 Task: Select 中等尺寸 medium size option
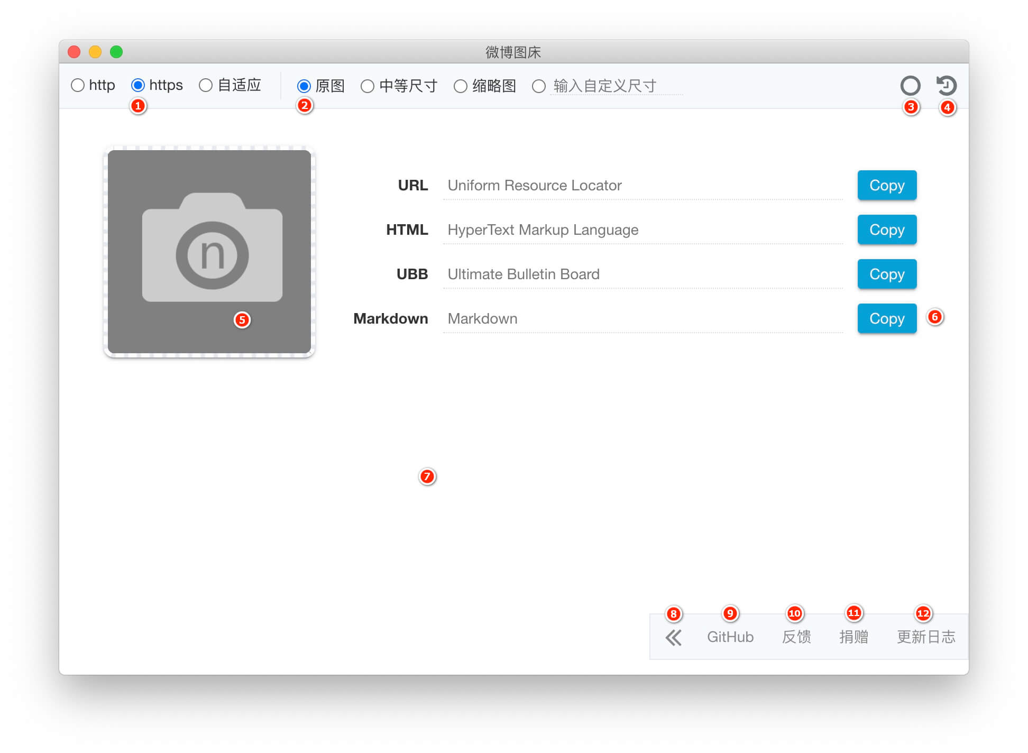(368, 86)
